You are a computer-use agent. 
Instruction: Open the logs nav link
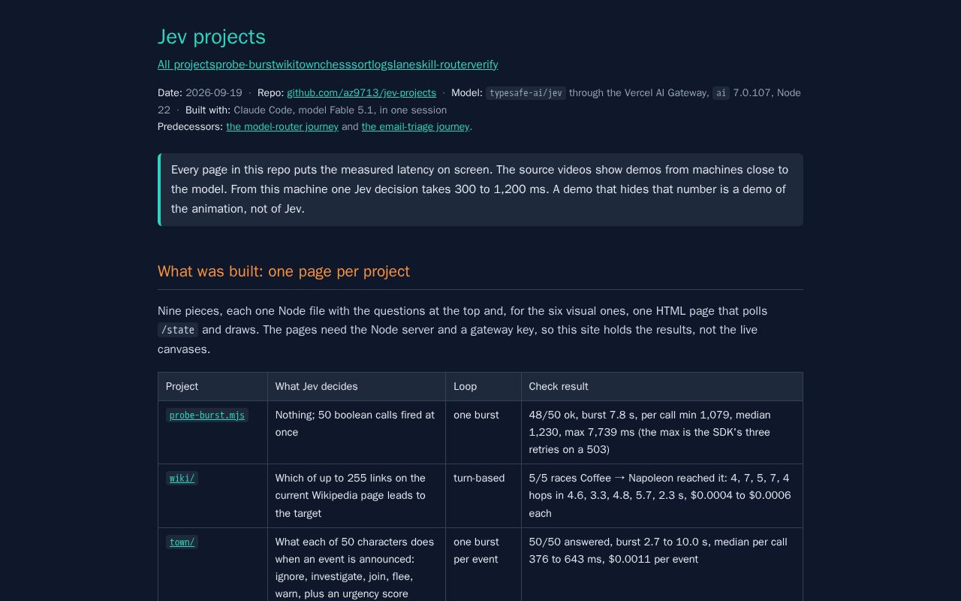(x=382, y=65)
